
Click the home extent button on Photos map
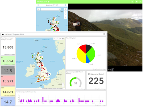tap(65, 17)
